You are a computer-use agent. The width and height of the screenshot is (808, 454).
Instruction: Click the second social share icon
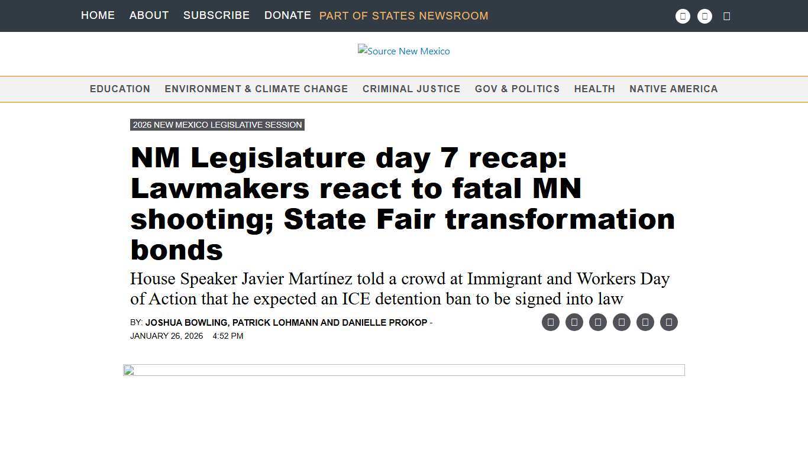tap(574, 322)
